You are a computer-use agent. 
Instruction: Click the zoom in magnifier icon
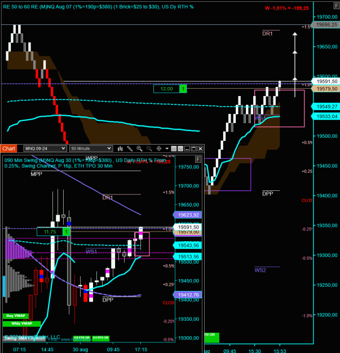pos(139,149)
